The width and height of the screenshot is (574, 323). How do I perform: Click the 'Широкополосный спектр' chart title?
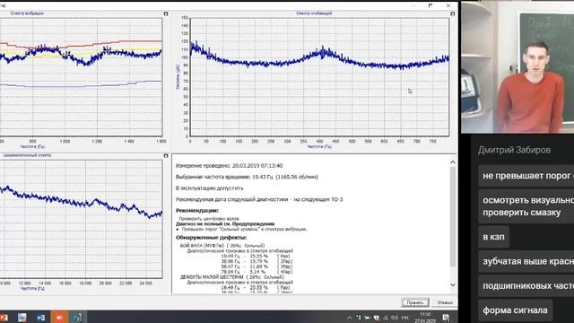[x=27, y=155]
